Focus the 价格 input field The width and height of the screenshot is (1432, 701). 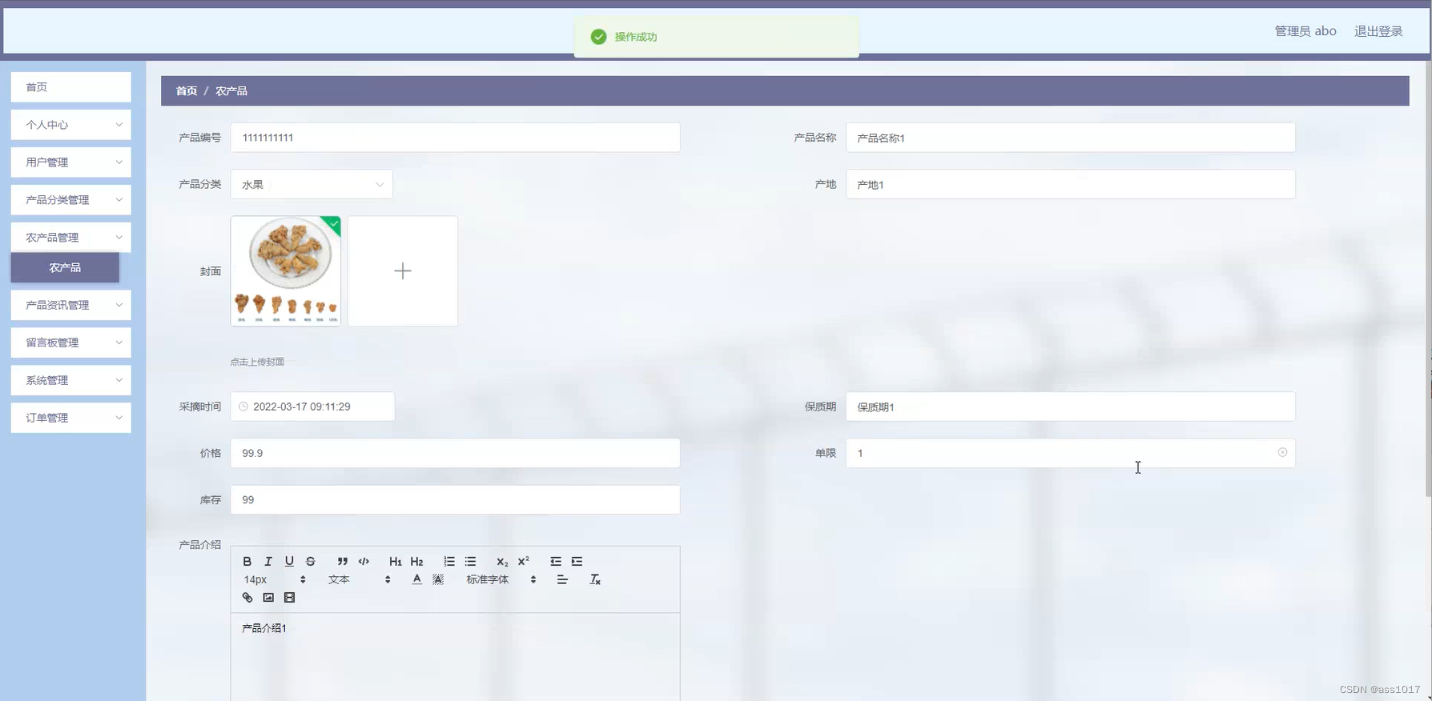(455, 453)
